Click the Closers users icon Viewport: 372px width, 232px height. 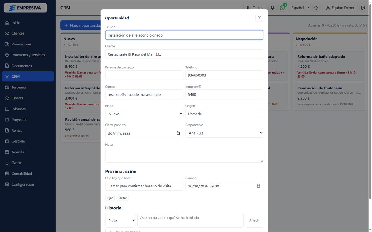pyautogui.click(x=7, y=98)
